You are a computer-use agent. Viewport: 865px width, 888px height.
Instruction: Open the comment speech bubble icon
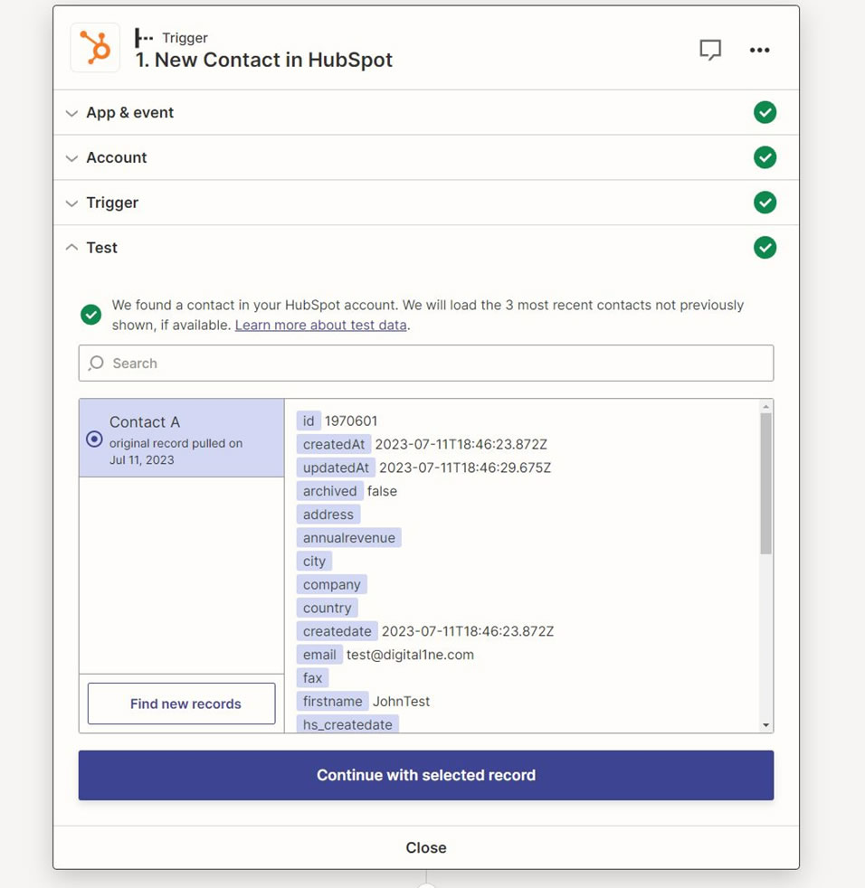point(710,50)
